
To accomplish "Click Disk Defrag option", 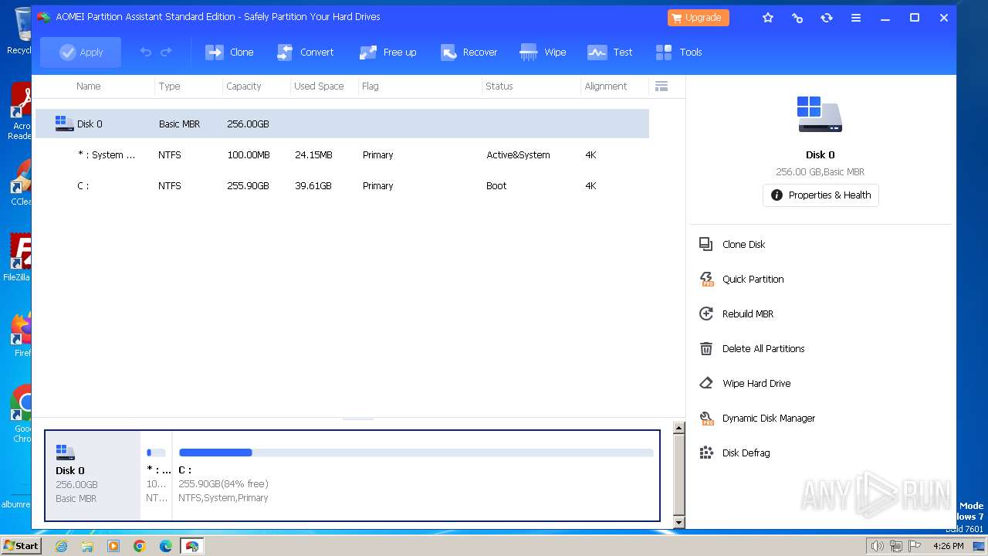I will coord(746,453).
